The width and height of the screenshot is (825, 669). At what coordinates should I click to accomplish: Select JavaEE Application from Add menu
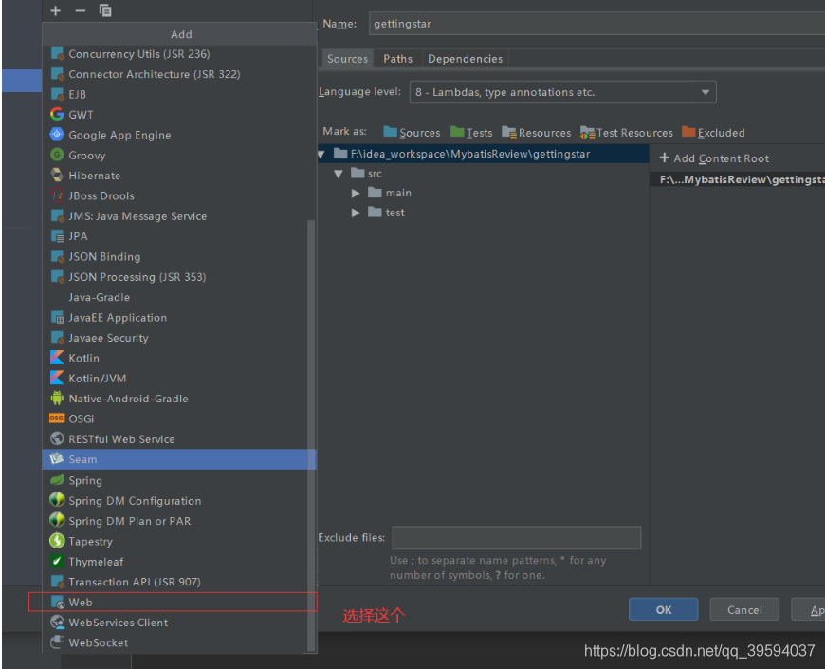tap(179, 317)
